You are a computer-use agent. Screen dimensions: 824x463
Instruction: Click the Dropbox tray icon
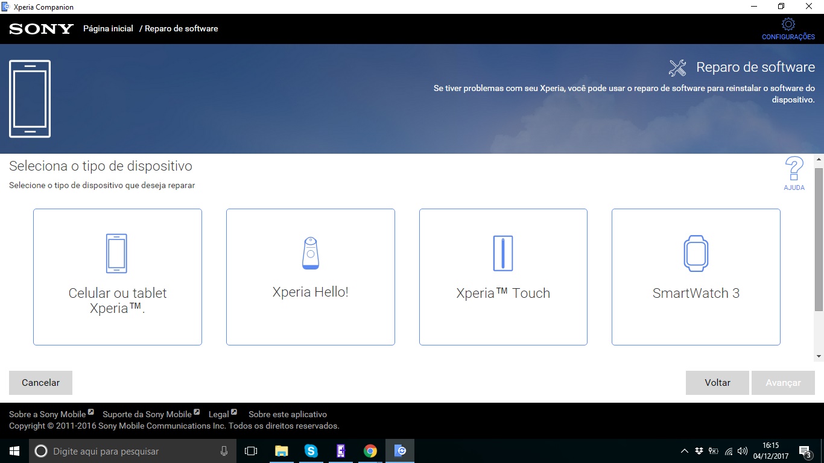[699, 451]
